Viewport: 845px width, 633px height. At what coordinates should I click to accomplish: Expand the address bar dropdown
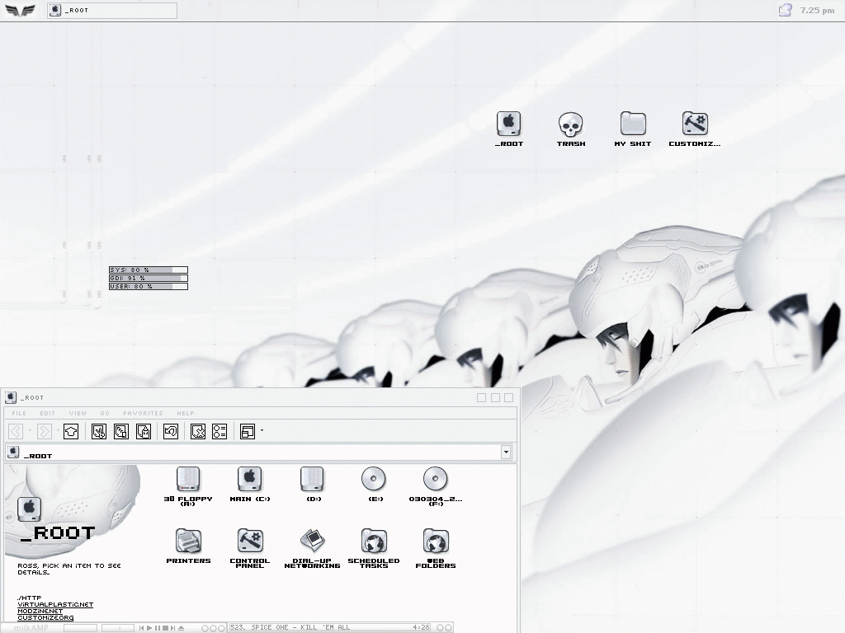click(505, 452)
